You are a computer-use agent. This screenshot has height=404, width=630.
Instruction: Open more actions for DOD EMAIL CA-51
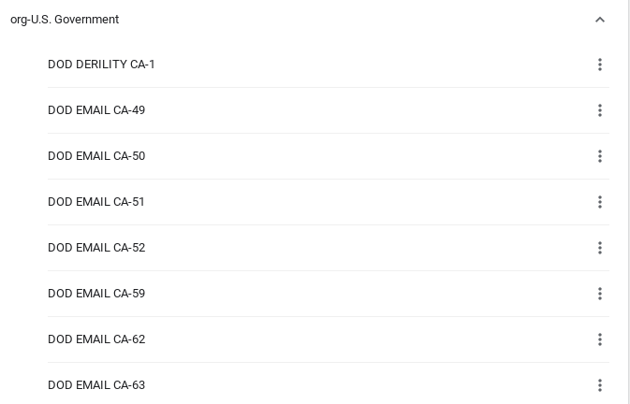[x=600, y=202]
